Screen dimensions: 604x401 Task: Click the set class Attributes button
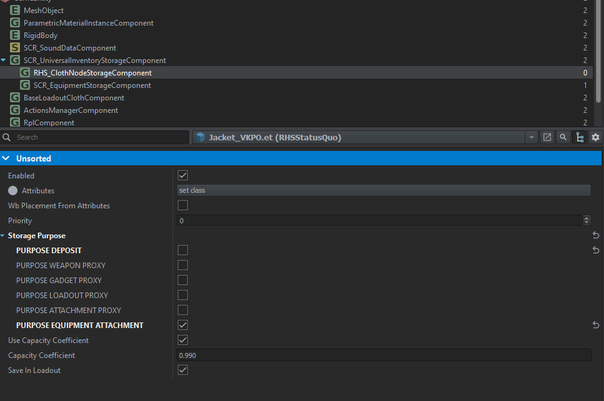(x=384, y=190)
